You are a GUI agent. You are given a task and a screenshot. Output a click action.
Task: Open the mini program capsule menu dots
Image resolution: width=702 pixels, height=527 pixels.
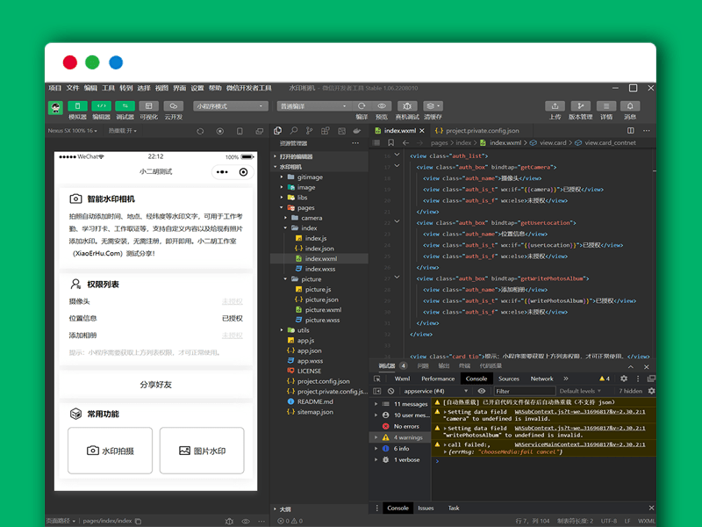(x=222, y=172)
